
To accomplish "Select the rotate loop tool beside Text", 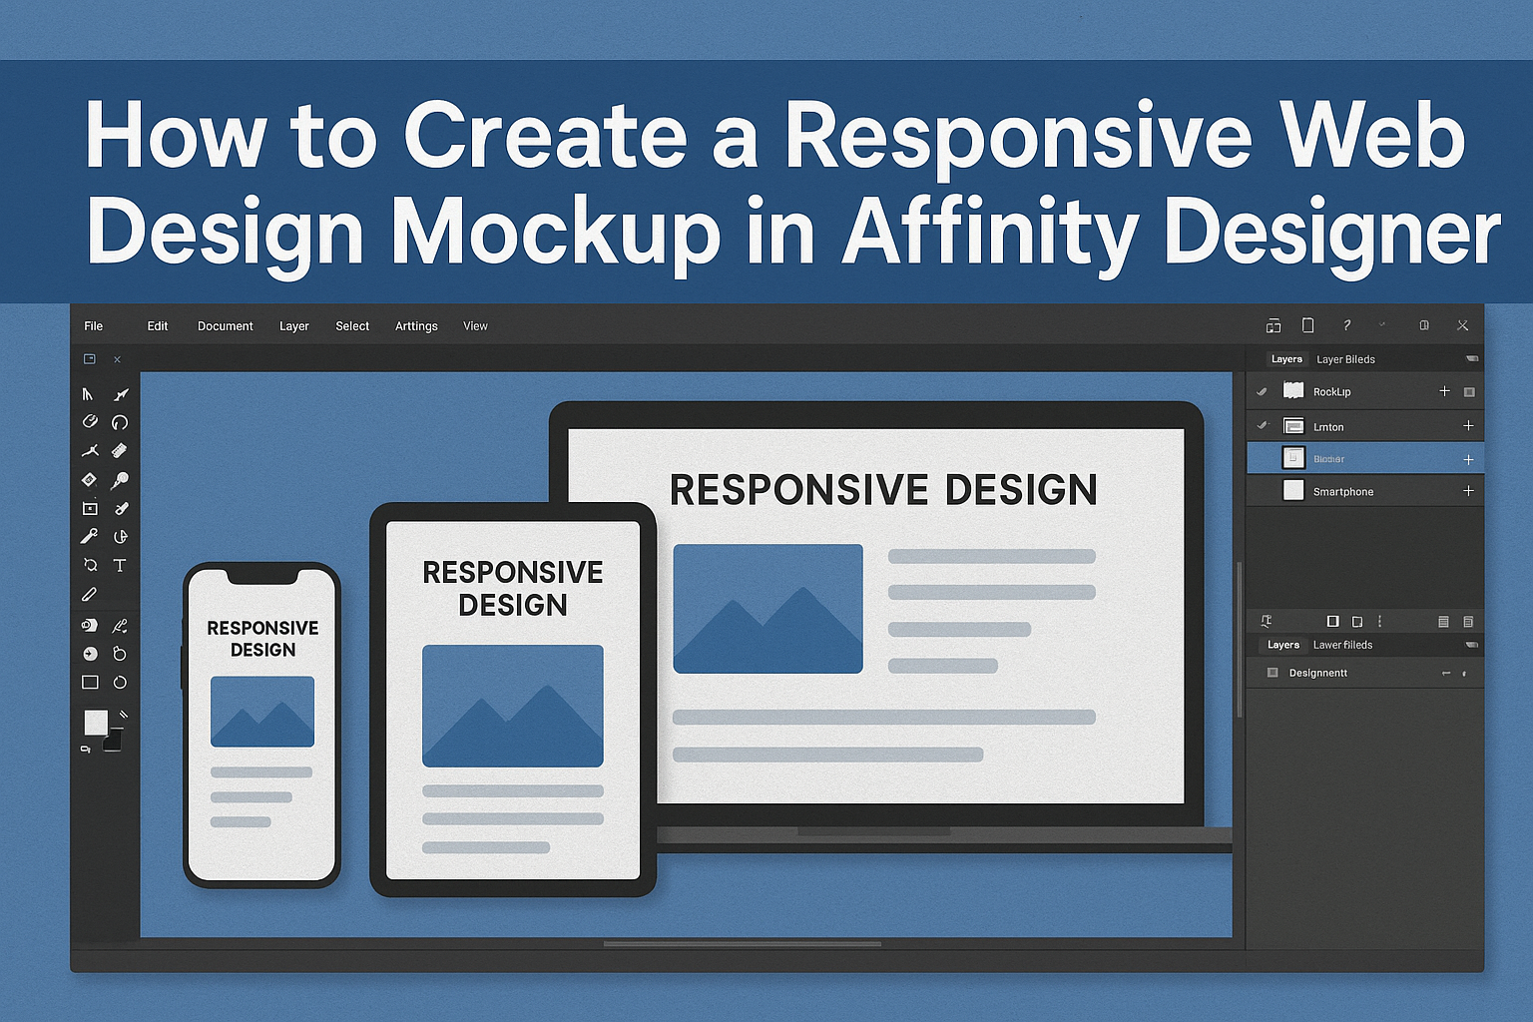I will click(x=90, y=565).
